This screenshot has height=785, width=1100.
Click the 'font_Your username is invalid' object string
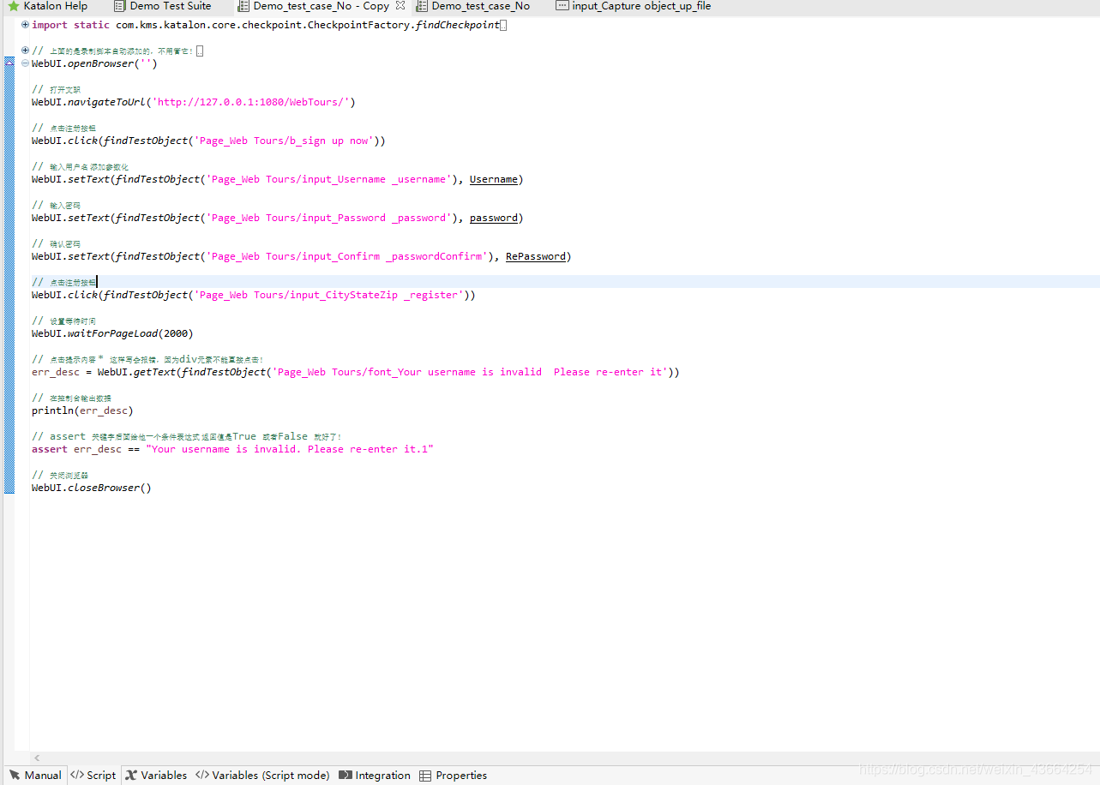tap(469, 372)
